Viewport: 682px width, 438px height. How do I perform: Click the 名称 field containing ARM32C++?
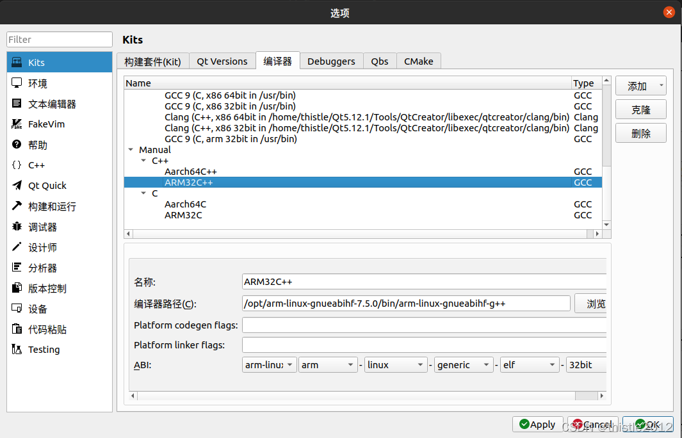(424, 281)
